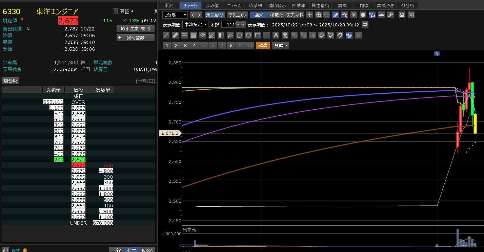Choose the text annotation 'A' tool
Screen dimensions: 484x252
pyautogui.click(x=276, y=35)
